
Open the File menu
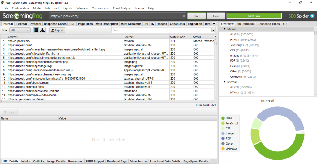click(x=6, y=8)
